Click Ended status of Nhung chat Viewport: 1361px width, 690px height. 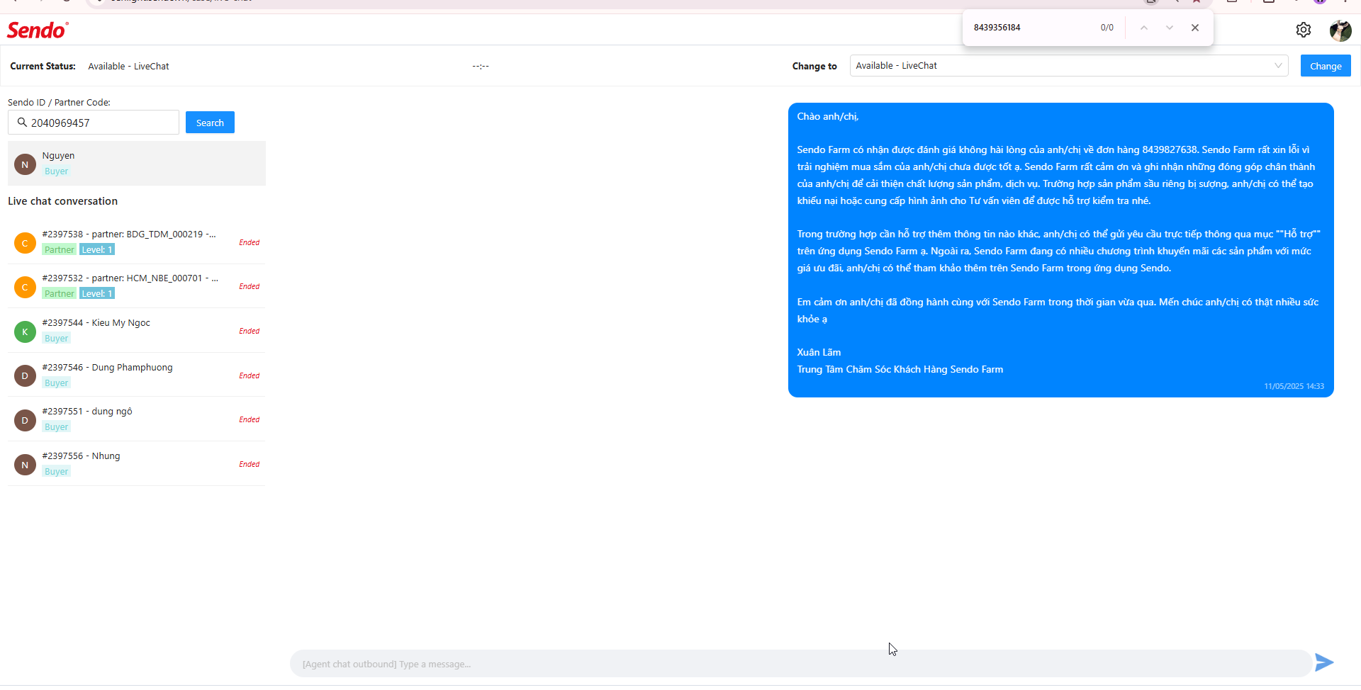pos(249,464)
